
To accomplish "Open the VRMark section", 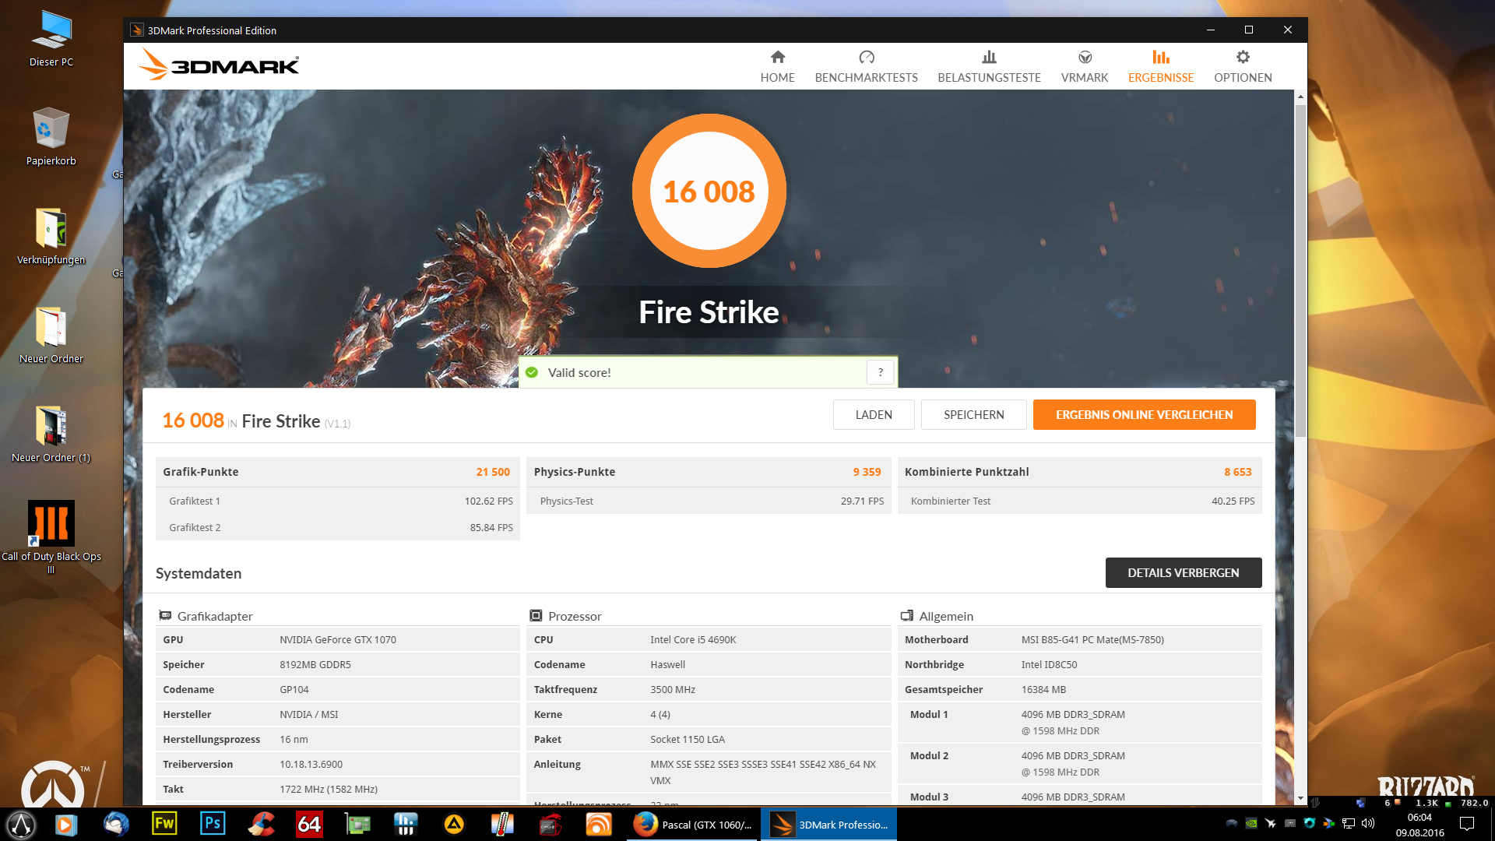I will pyautogui.click(x=1084, y=65).
